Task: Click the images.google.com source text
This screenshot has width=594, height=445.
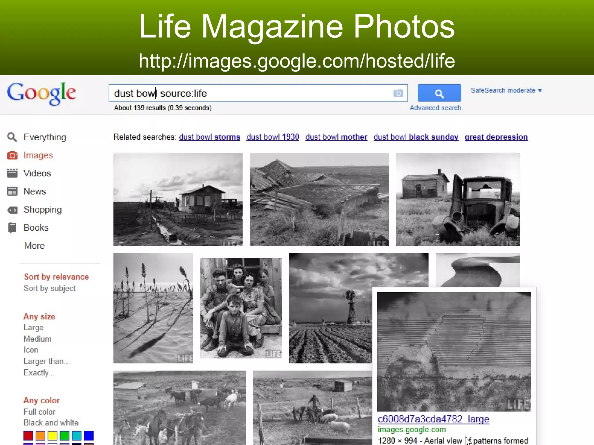Action: tap(412, 430)
